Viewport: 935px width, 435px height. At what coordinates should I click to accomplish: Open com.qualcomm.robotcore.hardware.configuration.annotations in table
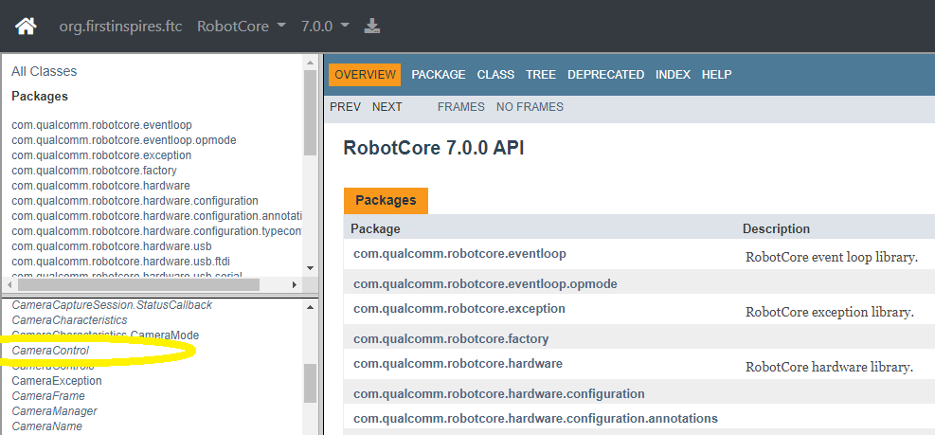(535, 419)
